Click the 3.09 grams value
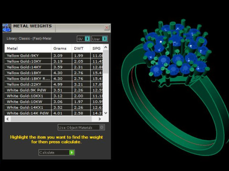Image resolution: width=229 pixels, height=171 pixels. click(58, 56)
